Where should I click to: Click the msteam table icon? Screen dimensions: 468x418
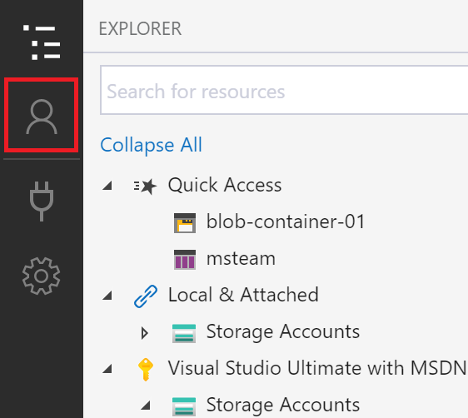click(x=185, y=260)
